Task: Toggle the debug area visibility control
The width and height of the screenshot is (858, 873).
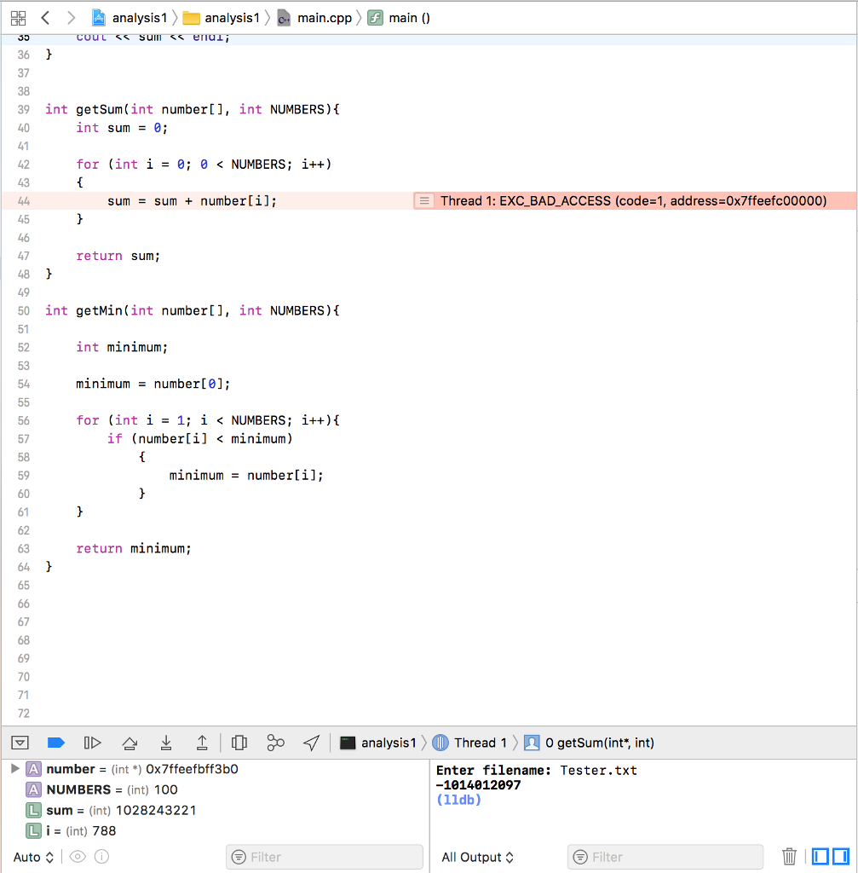Action: [x=20, y=743]
